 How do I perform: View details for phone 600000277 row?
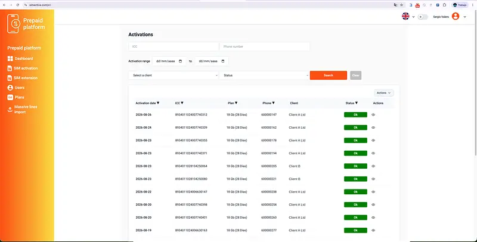[x=373, y=231]
